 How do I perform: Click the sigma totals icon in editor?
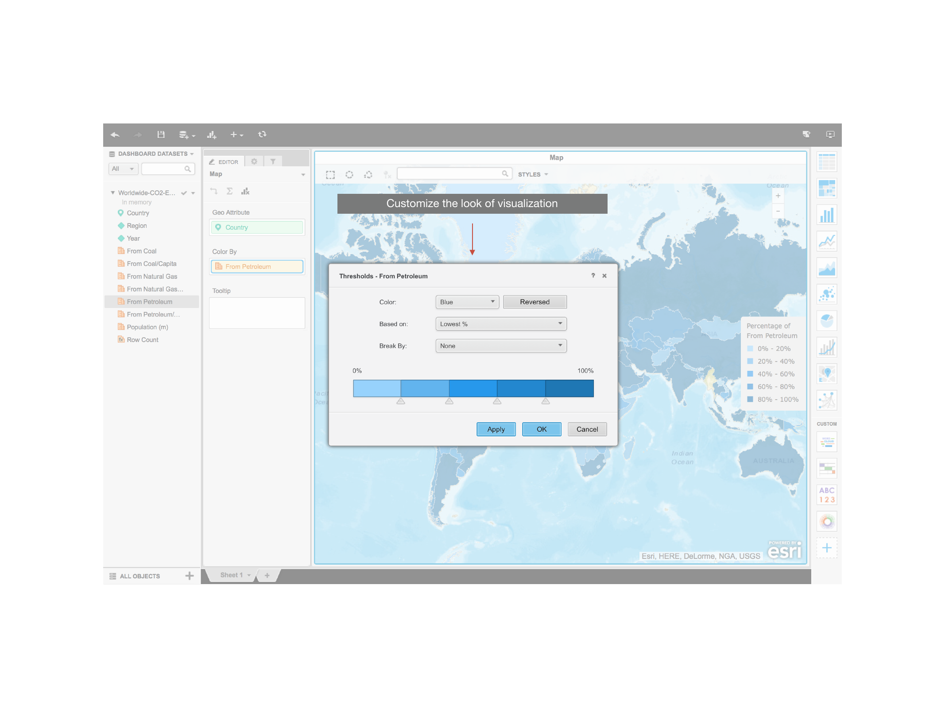229,191
